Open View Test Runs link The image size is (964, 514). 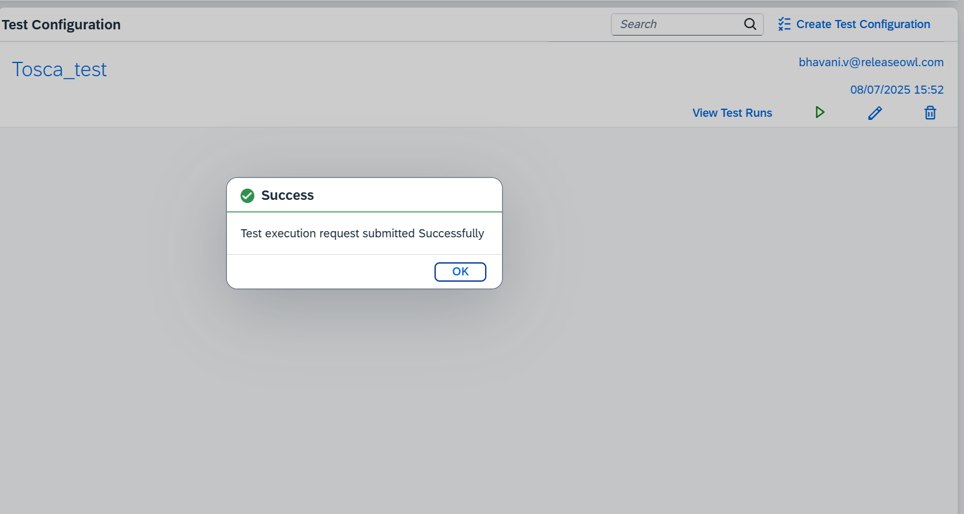click(x=732, y=113)
